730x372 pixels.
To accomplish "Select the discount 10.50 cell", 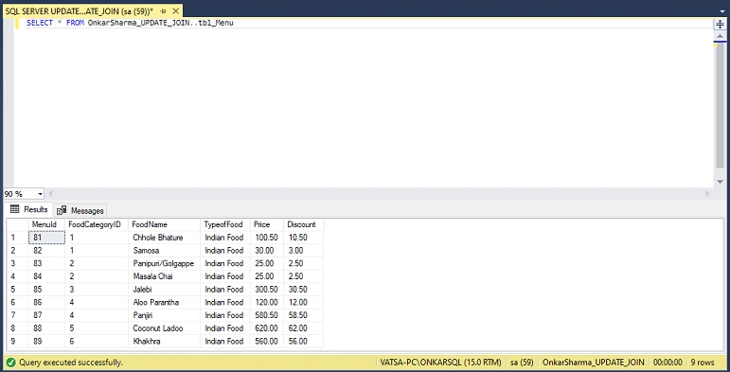I will coord(304,238).
